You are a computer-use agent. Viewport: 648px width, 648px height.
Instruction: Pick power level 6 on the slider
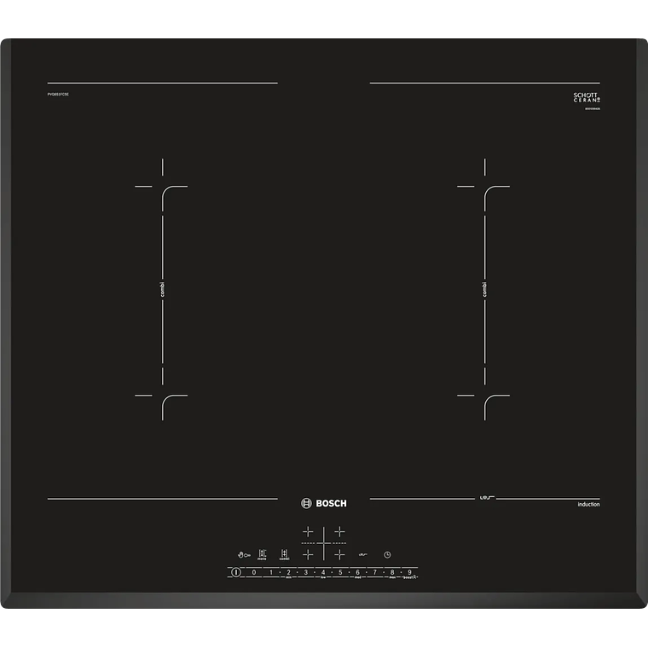[358, 572]
